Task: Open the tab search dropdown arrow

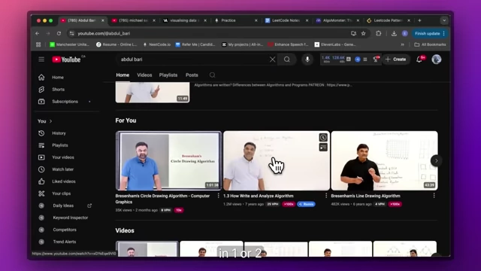Action: tap(444, 20)
